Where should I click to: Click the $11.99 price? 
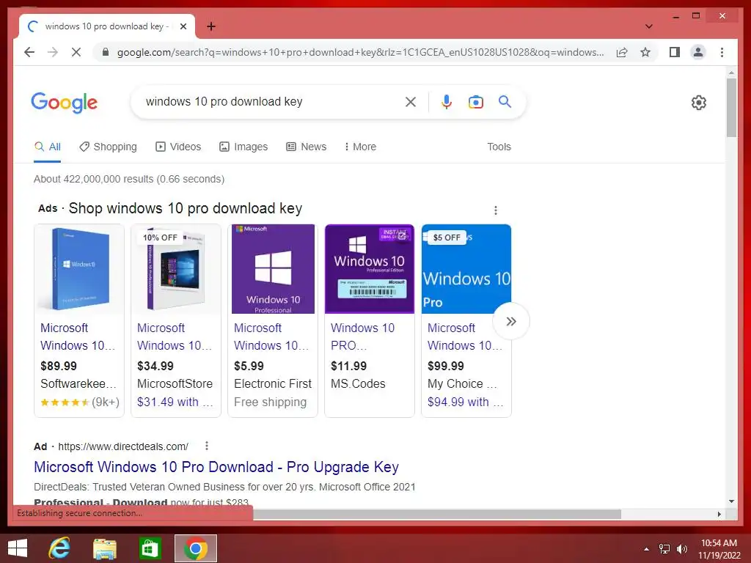point(348,367)
